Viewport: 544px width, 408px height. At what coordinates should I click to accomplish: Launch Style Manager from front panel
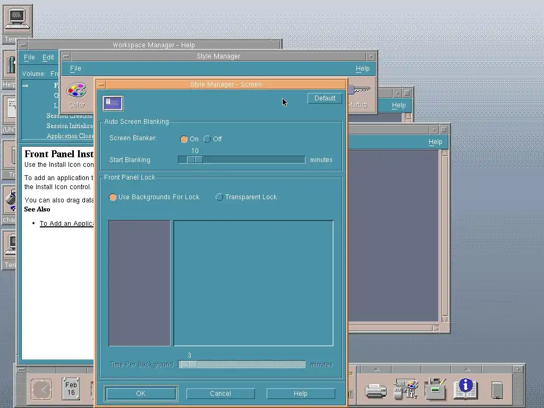[406, 389]
